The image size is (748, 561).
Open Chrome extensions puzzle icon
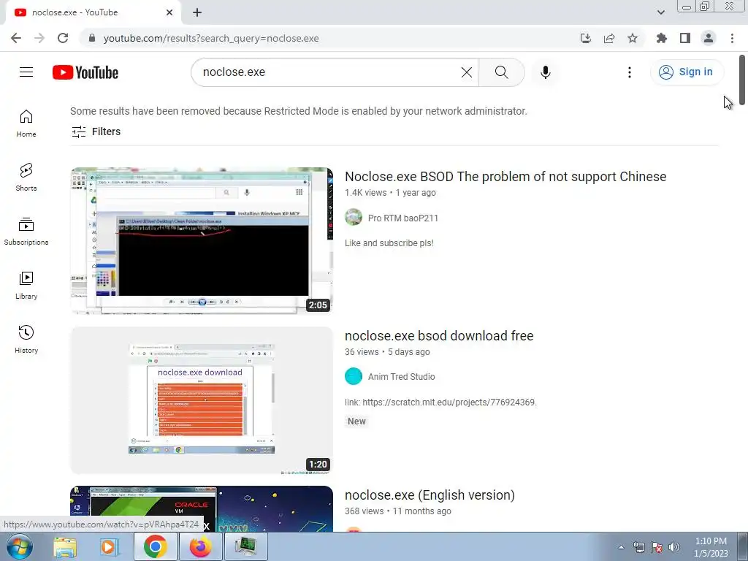point(661,38)
